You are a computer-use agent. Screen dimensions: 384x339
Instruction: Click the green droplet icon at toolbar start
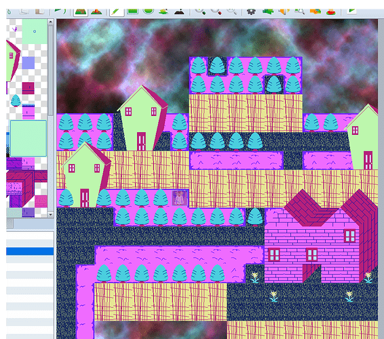9,12
